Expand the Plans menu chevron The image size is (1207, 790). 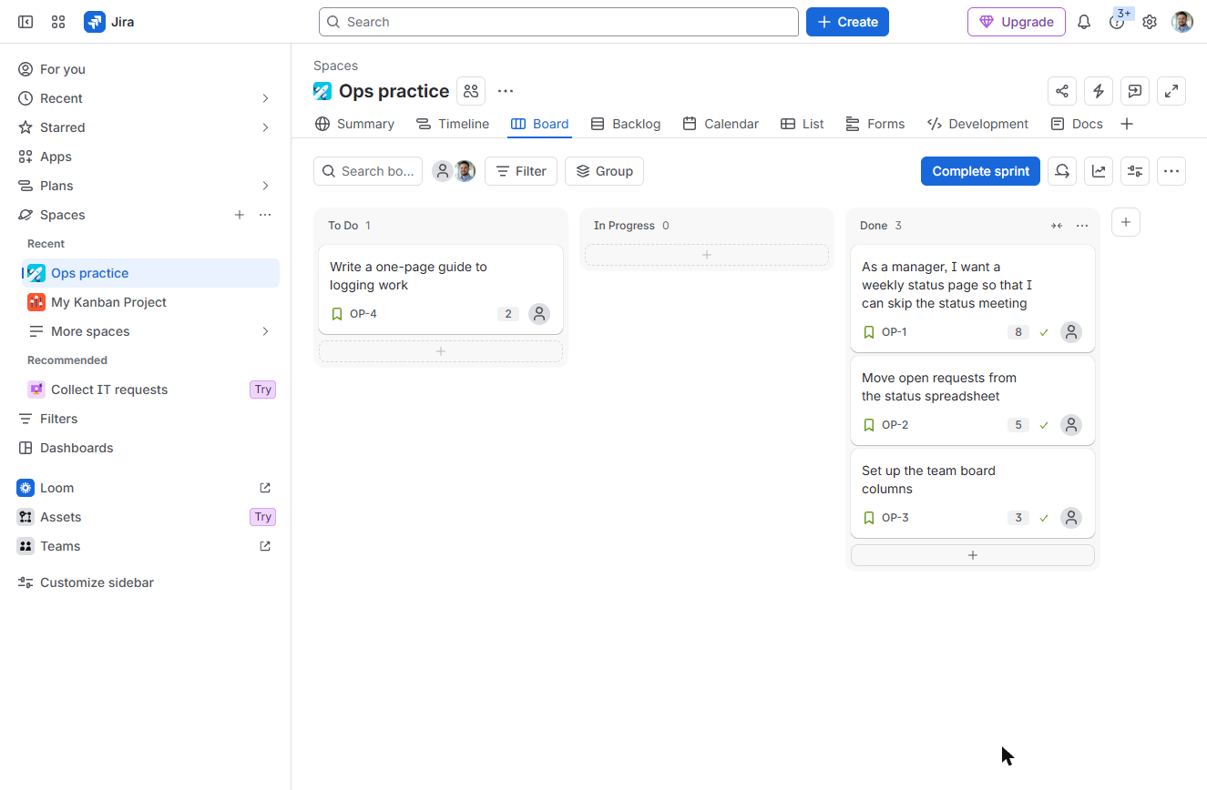(x=265, y=186)
